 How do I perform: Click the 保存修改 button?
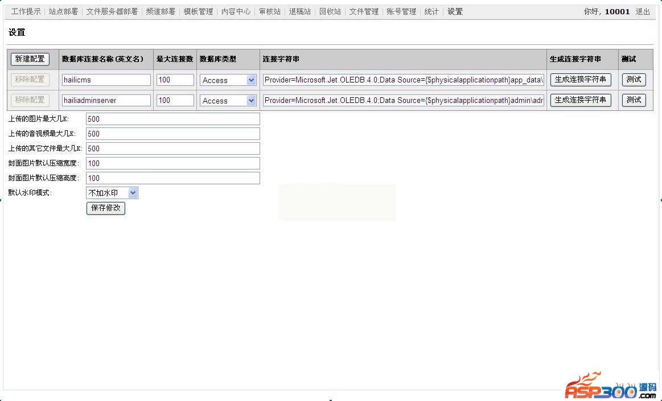[x=106, y=208]
